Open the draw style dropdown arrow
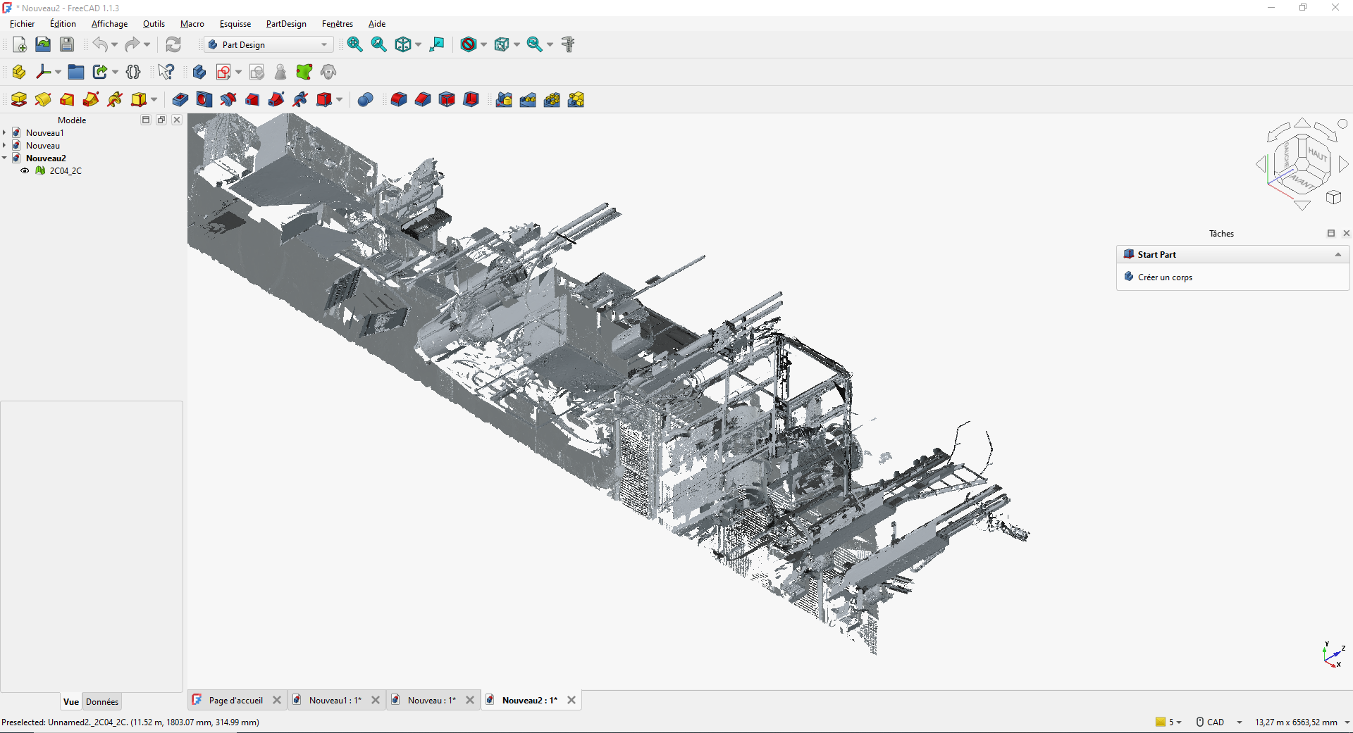Viewport: 1353px width, 733px height. click(483, 44)
